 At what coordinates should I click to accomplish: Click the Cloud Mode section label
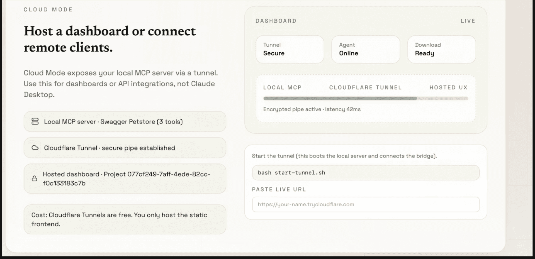[48, 9]
